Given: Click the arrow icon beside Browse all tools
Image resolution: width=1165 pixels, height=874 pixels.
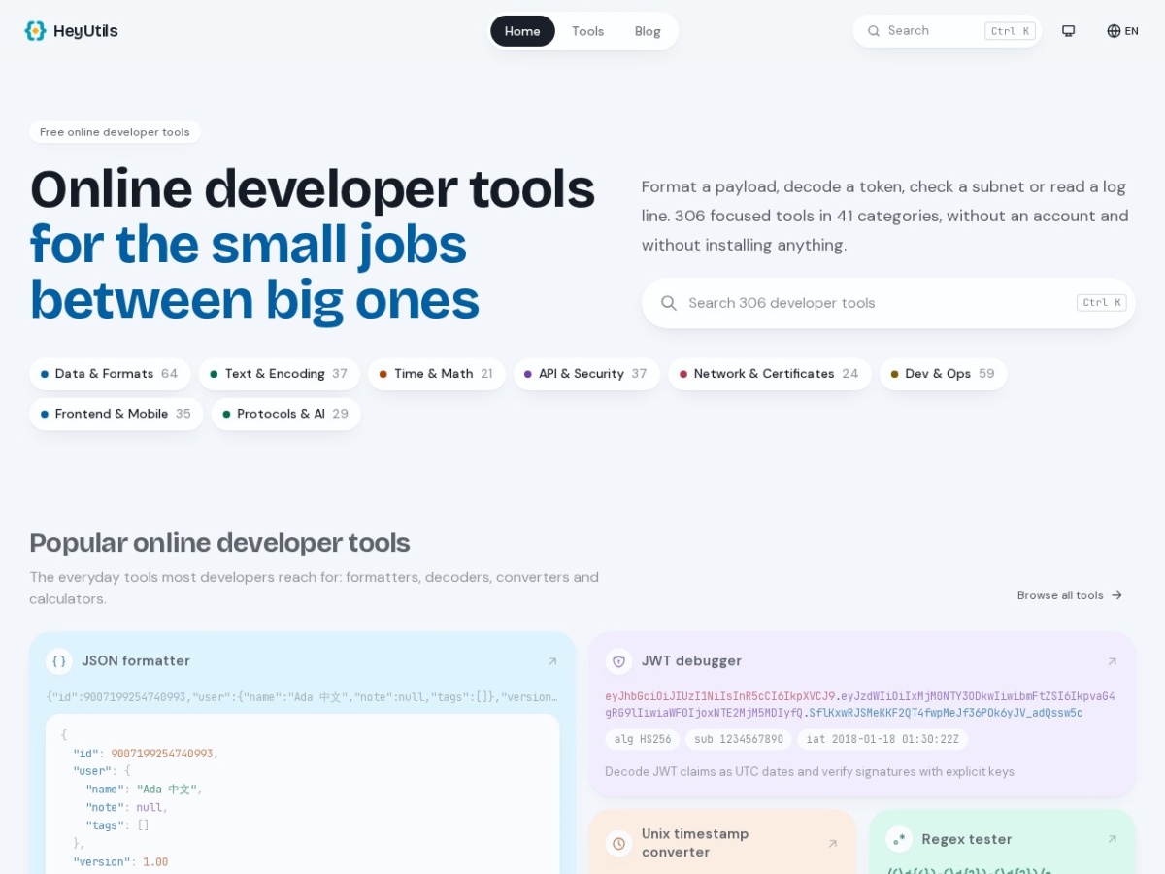Looking at the screenshot, I should coord(1116,595).
